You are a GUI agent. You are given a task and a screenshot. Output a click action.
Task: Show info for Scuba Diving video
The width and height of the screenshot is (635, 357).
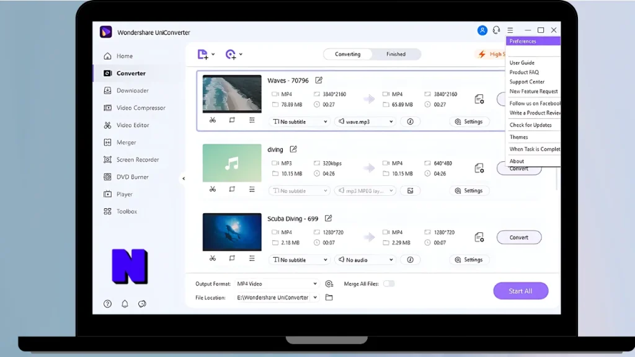click(x=411, y=260)
